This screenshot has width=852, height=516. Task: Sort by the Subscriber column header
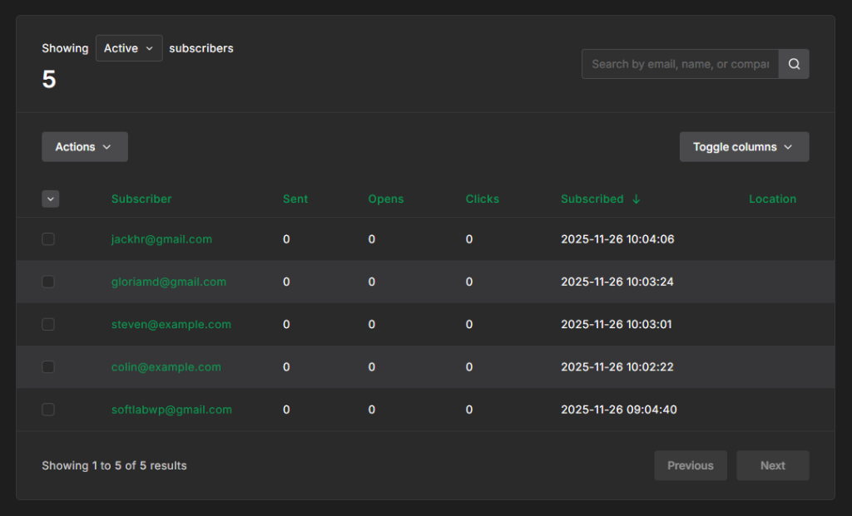click(x=141, y=199)
